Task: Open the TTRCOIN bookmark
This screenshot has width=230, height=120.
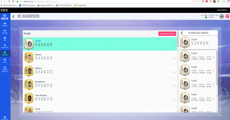Action: (x=27, y=5)
